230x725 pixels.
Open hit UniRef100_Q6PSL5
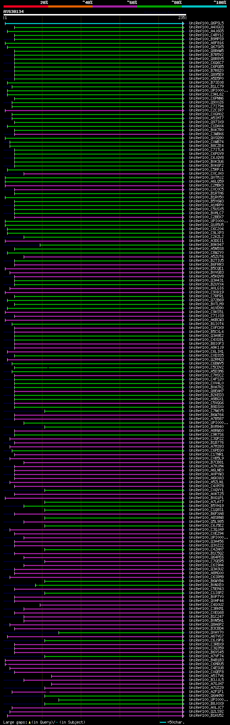click(206, 23)
